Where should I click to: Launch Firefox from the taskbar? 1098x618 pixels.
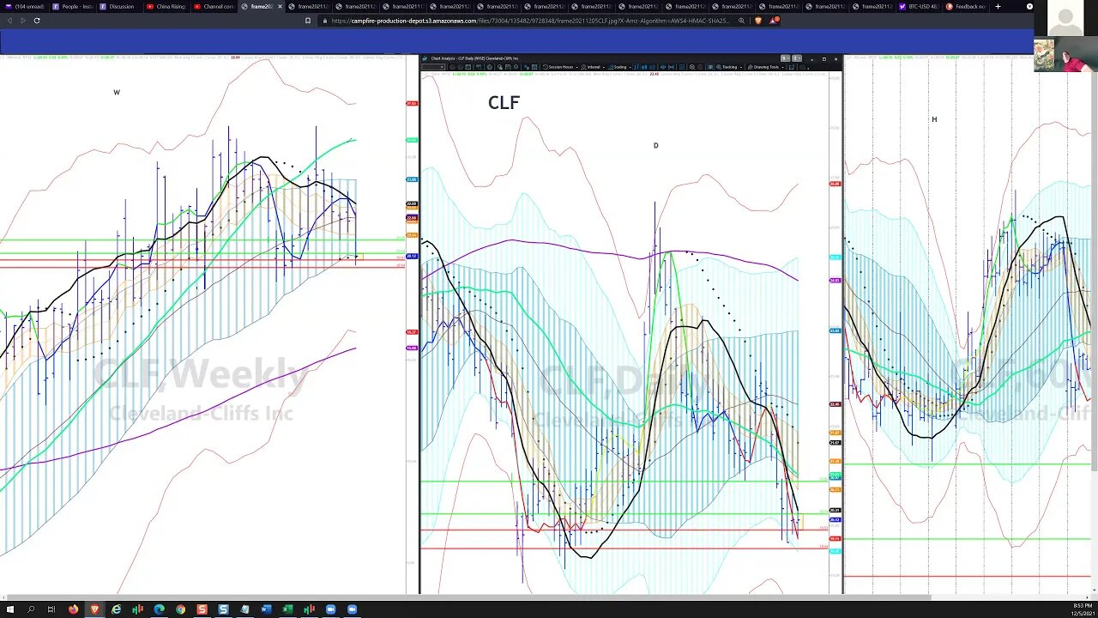click(73, 609)
